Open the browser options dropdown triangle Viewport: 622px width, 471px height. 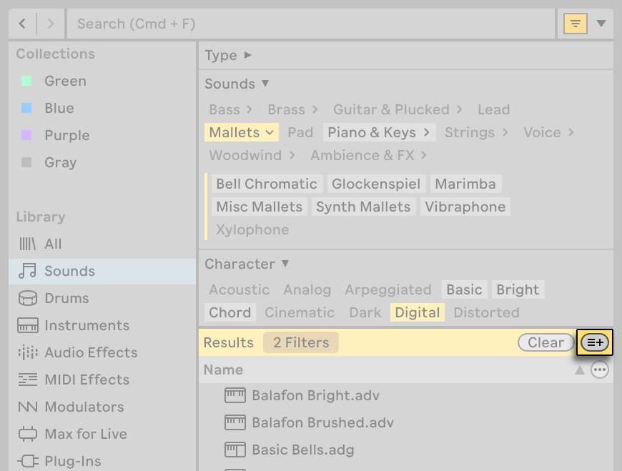601,24
